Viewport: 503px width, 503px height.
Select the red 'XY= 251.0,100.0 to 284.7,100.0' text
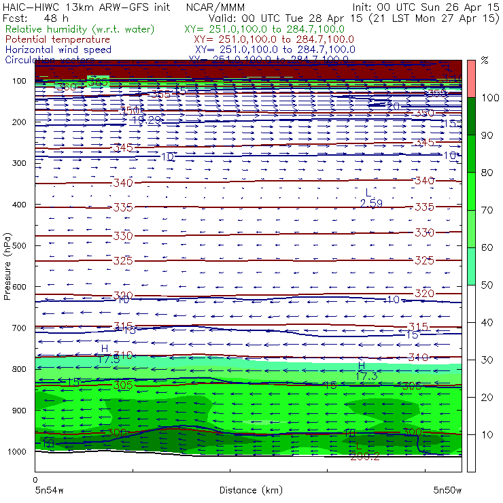(x=274, y=39)
